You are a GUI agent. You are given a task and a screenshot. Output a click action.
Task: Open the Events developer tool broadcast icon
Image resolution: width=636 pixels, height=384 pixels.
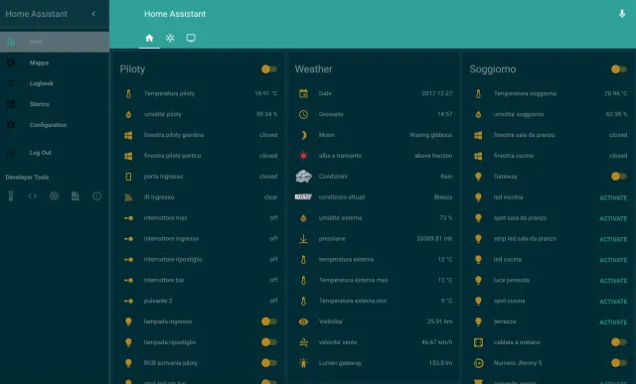(x=54, y=196)
